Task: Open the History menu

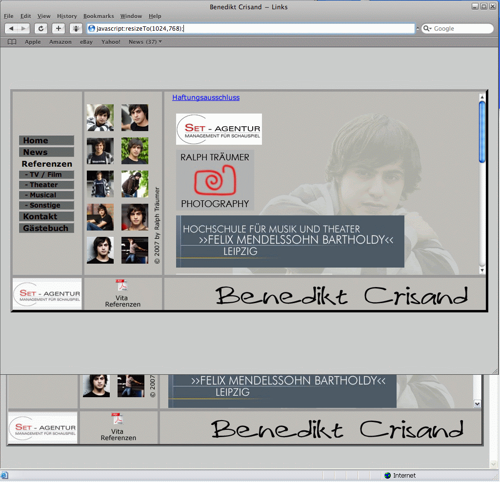Action: pyautogui.click(x=67, y=16)
